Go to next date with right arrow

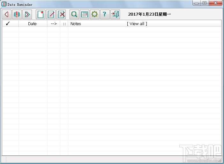(x=27, y=14)
